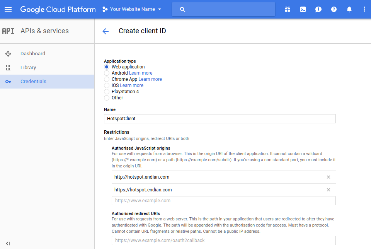Focus the Authorised redirect URIs input field
371x249 pixels.
click(224, 240)
